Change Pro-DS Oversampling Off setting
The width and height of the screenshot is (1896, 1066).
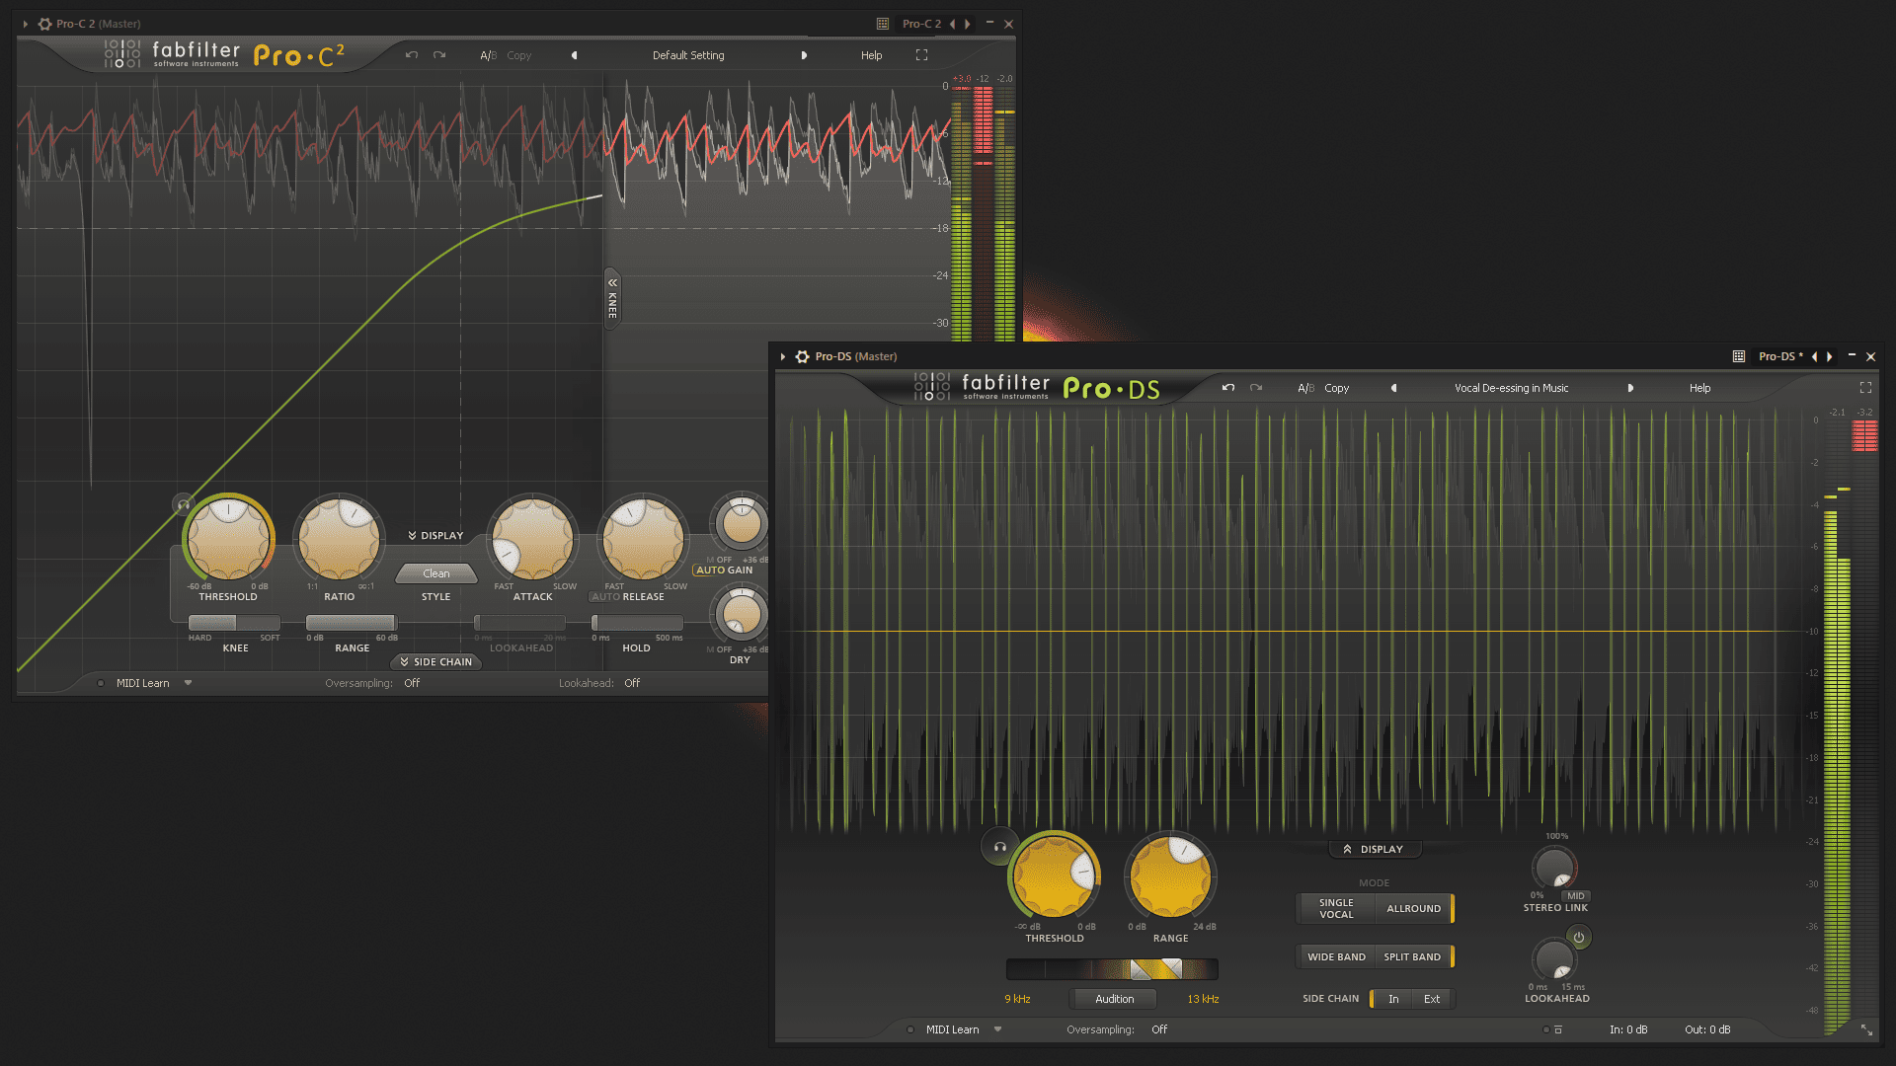click(x=1159, y=1029)
